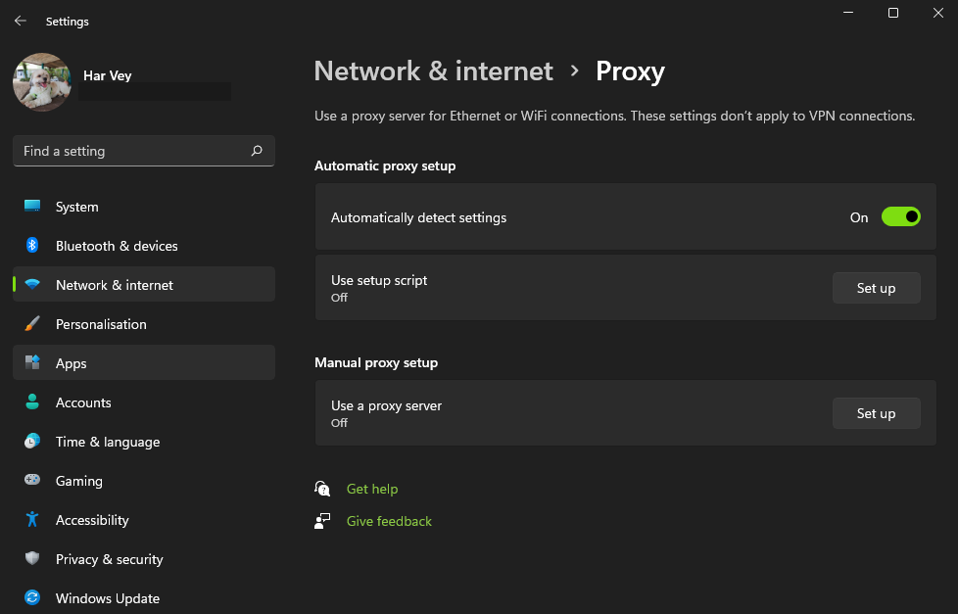
Task: Open Accounts settings
Action: click(x=144, y=402)
